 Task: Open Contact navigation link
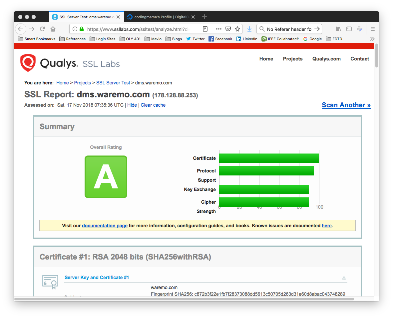tap(360, 59)
